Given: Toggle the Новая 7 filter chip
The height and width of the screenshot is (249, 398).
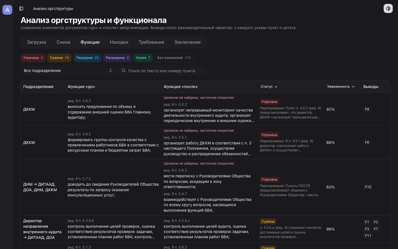Looking at the screenshot, I should point(143,58).
